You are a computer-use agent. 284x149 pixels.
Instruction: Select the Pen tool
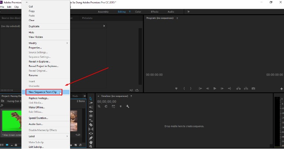click(x=91, y=138)
